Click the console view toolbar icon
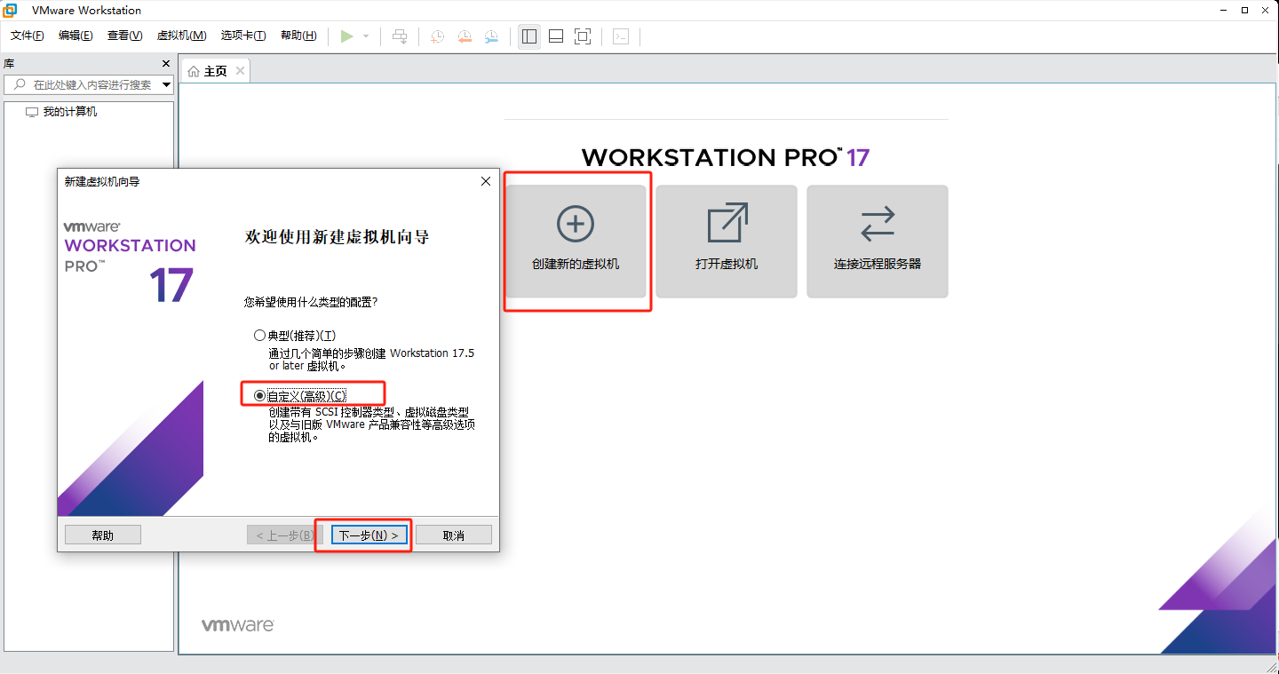Image resolution: width=1279 pixels, height=674 pixels. 621,36
